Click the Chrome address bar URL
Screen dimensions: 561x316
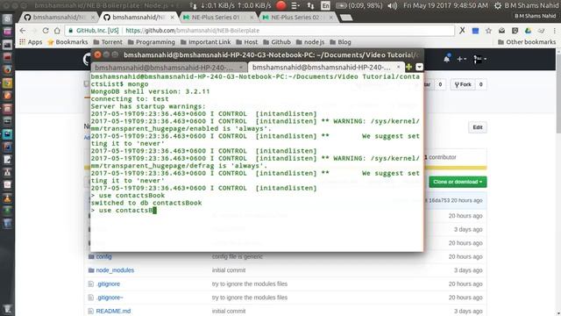pyautogui.click(x=193, y=31)
